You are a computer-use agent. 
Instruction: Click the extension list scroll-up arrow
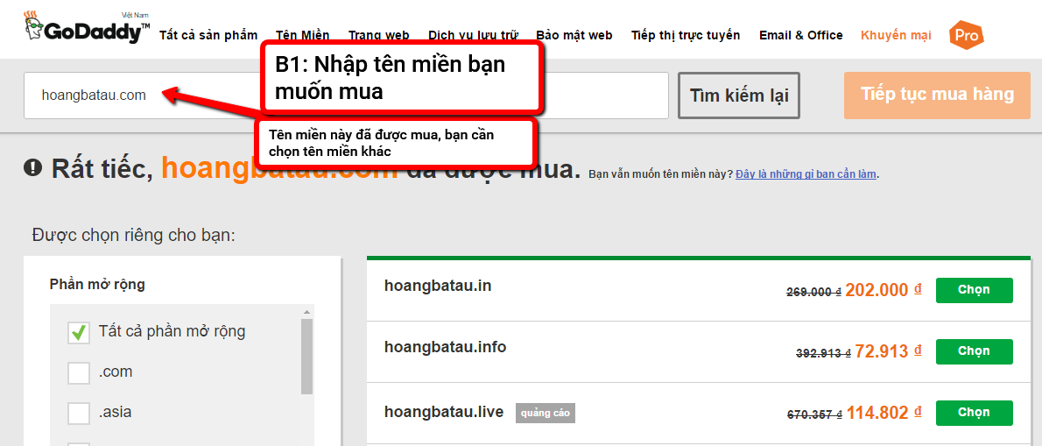click(x=306, y=312)
